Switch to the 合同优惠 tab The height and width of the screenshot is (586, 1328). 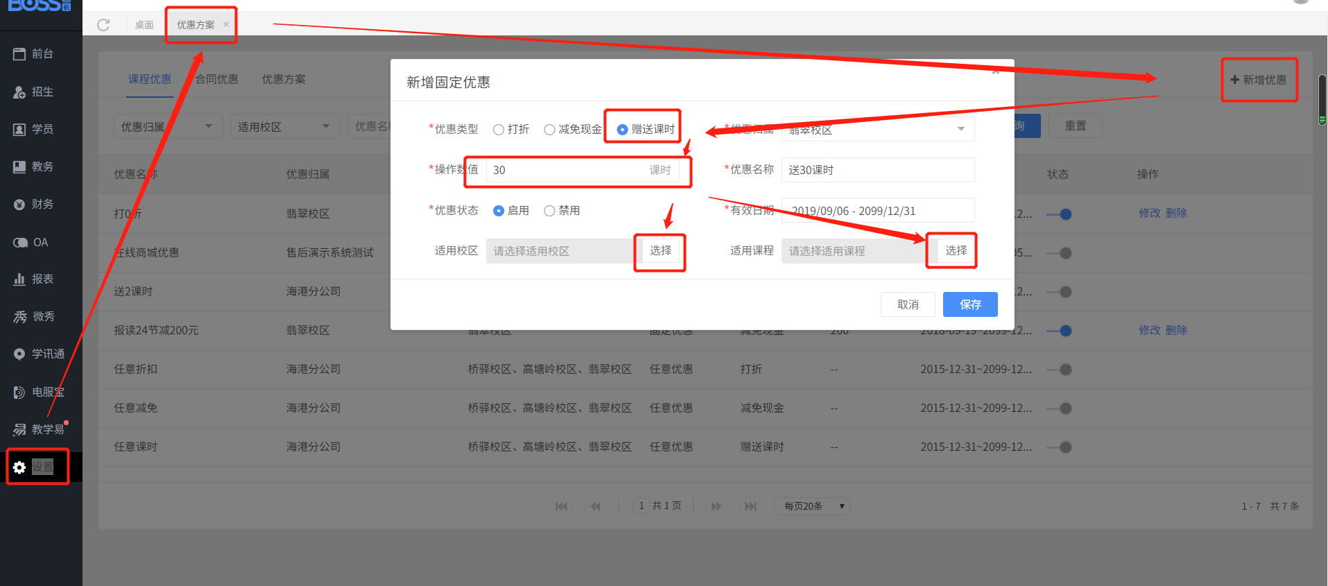216,79
